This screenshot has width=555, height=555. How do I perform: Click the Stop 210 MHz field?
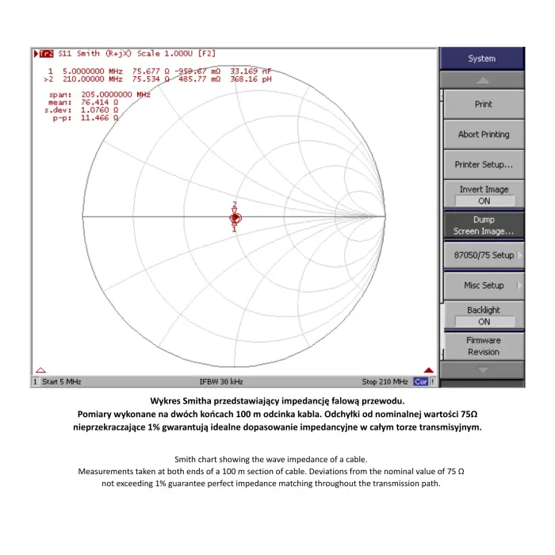[x=385, y=382]
